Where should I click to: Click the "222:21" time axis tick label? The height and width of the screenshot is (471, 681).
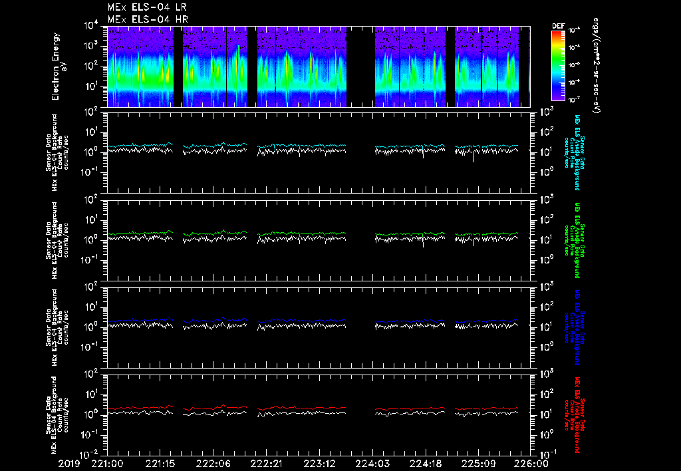[266, 464]
